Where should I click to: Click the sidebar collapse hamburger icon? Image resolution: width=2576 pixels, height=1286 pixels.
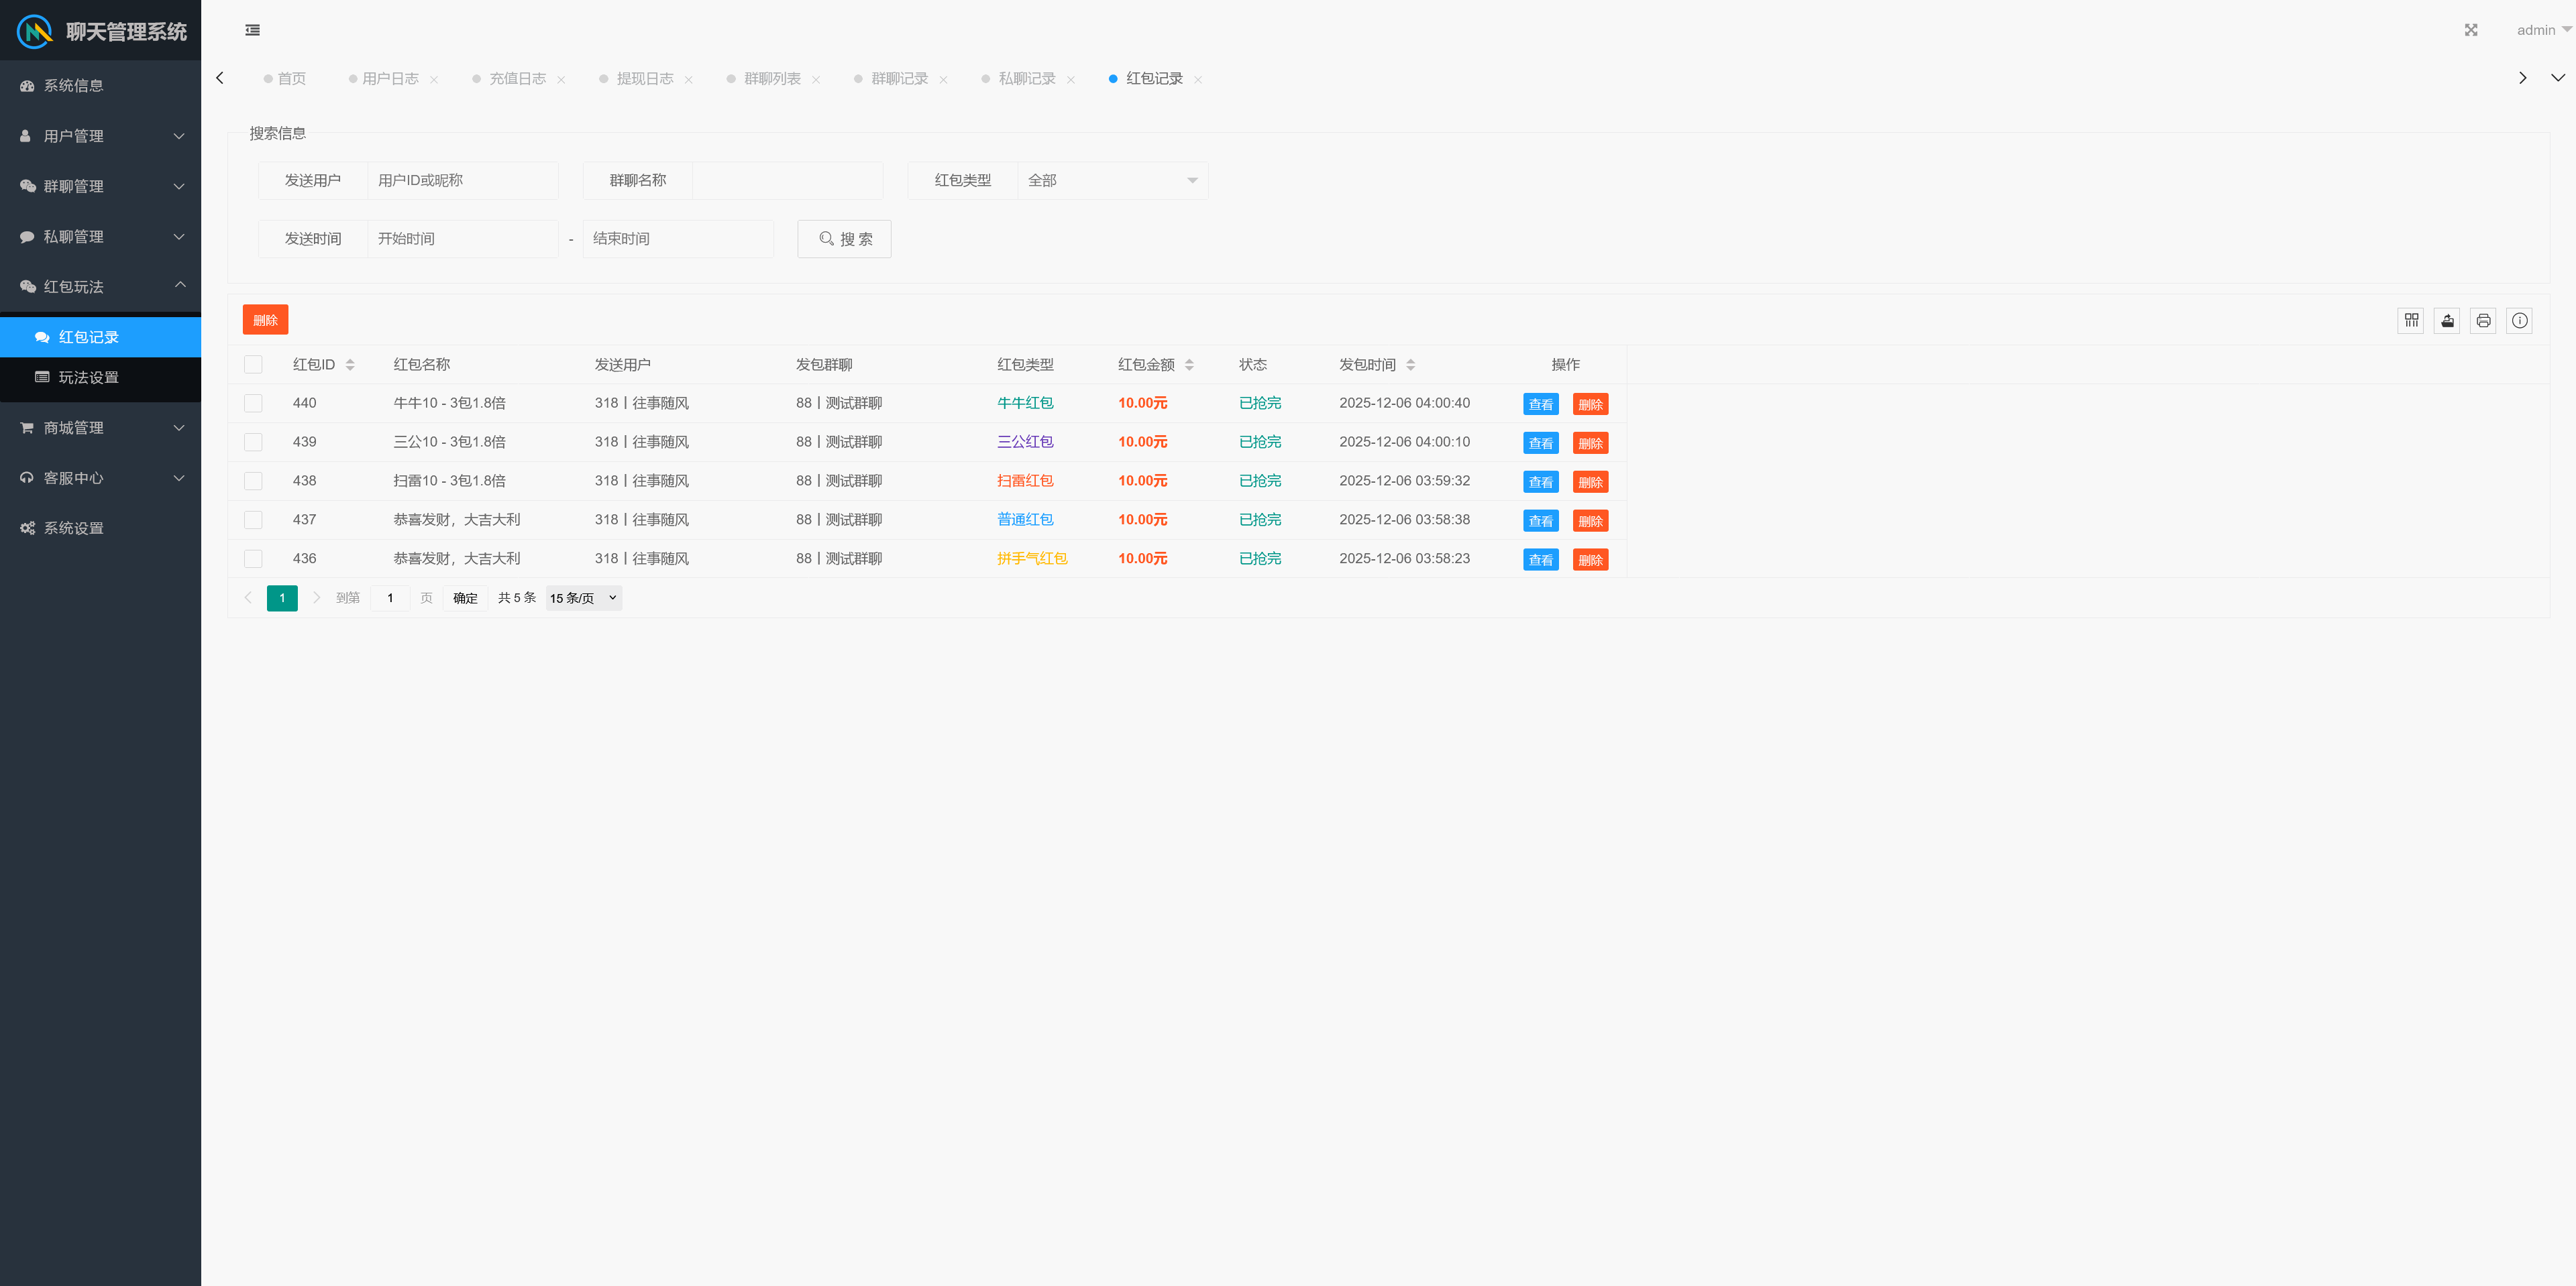(252, 30)
